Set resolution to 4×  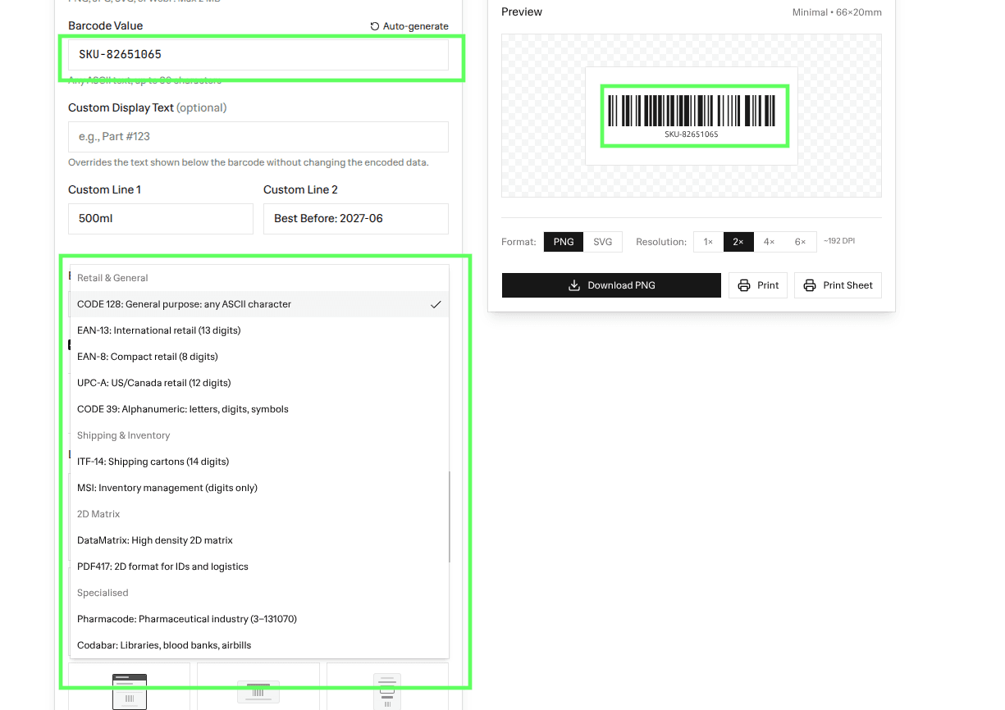point(769,242)
